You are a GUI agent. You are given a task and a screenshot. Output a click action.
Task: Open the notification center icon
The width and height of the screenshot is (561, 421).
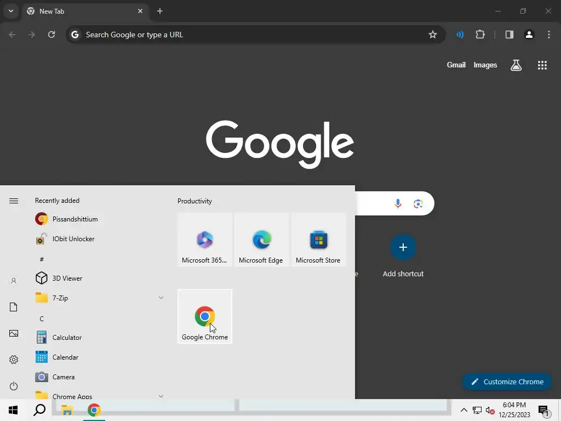[x=544, y=411]
